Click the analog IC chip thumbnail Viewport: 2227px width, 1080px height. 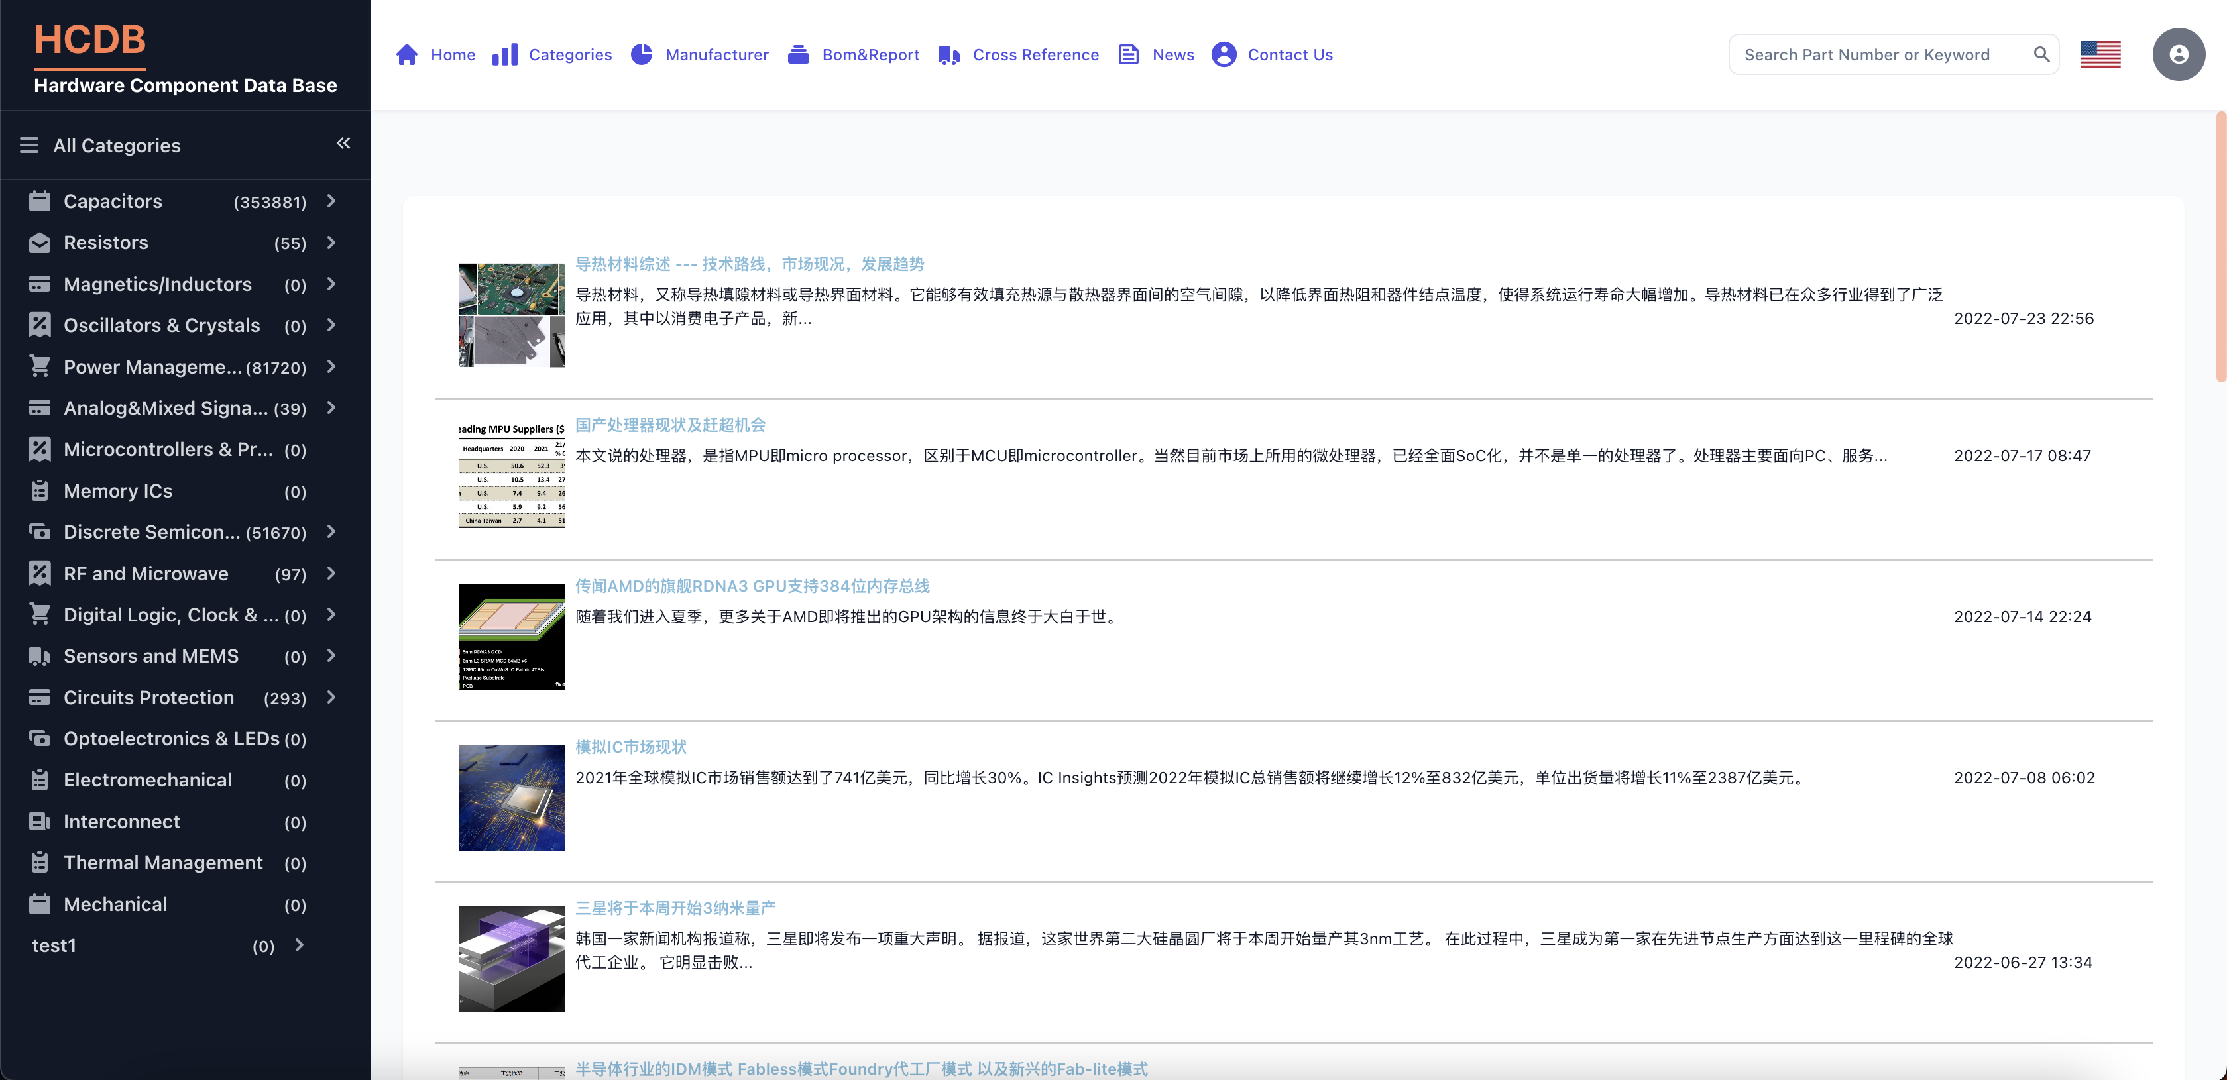point(511,798)
